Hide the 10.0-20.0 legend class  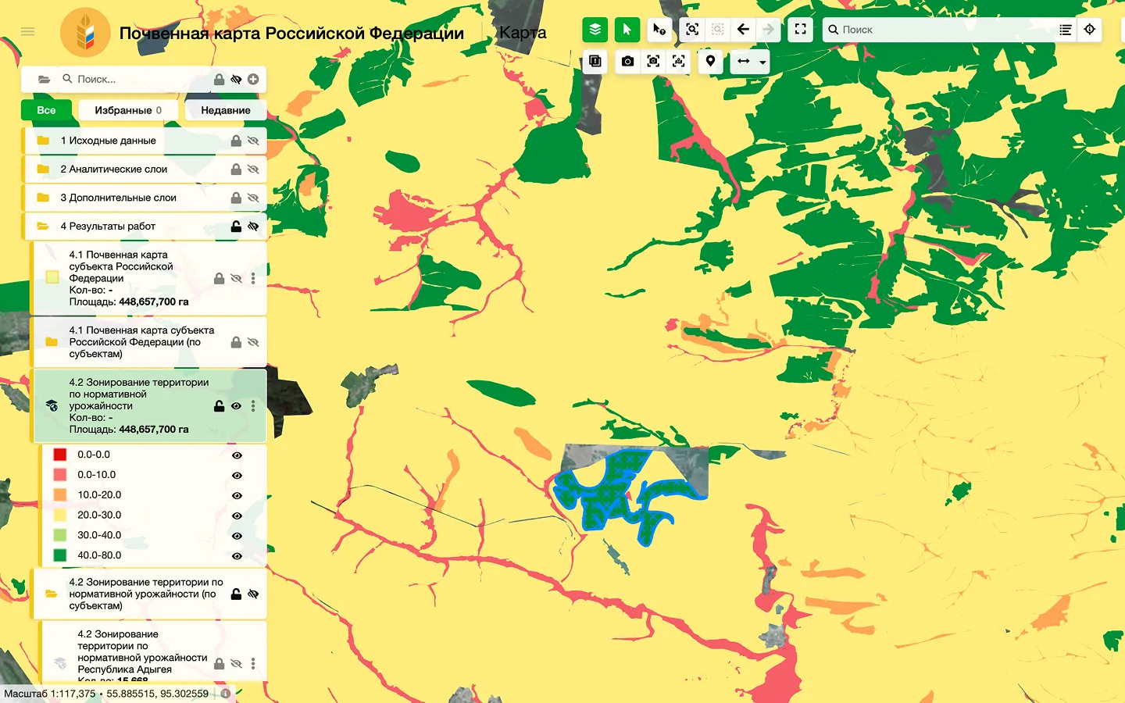[x=237, y=496]
